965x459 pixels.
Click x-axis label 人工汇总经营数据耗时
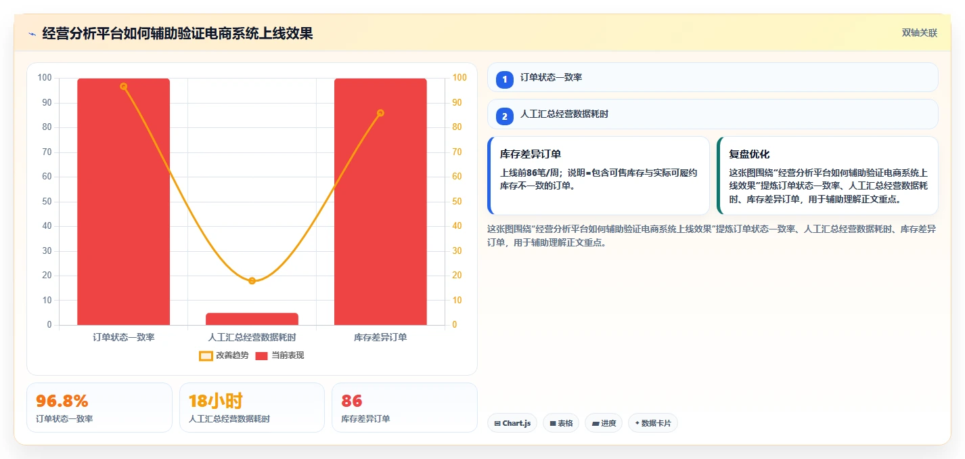click(x=252, y=336)
